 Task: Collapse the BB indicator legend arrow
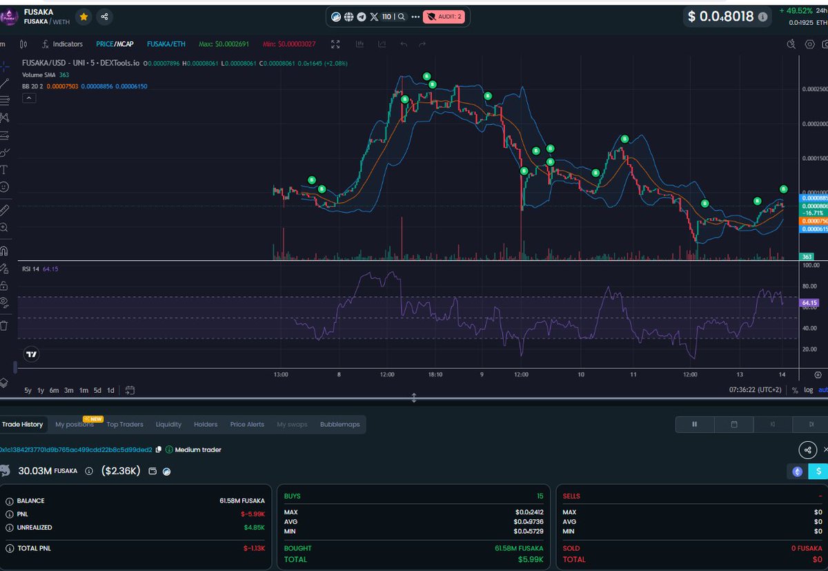tap(28, 97)
